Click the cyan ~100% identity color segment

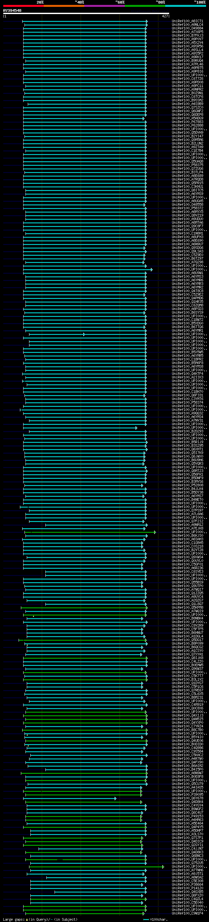click(x=186, y=6)
